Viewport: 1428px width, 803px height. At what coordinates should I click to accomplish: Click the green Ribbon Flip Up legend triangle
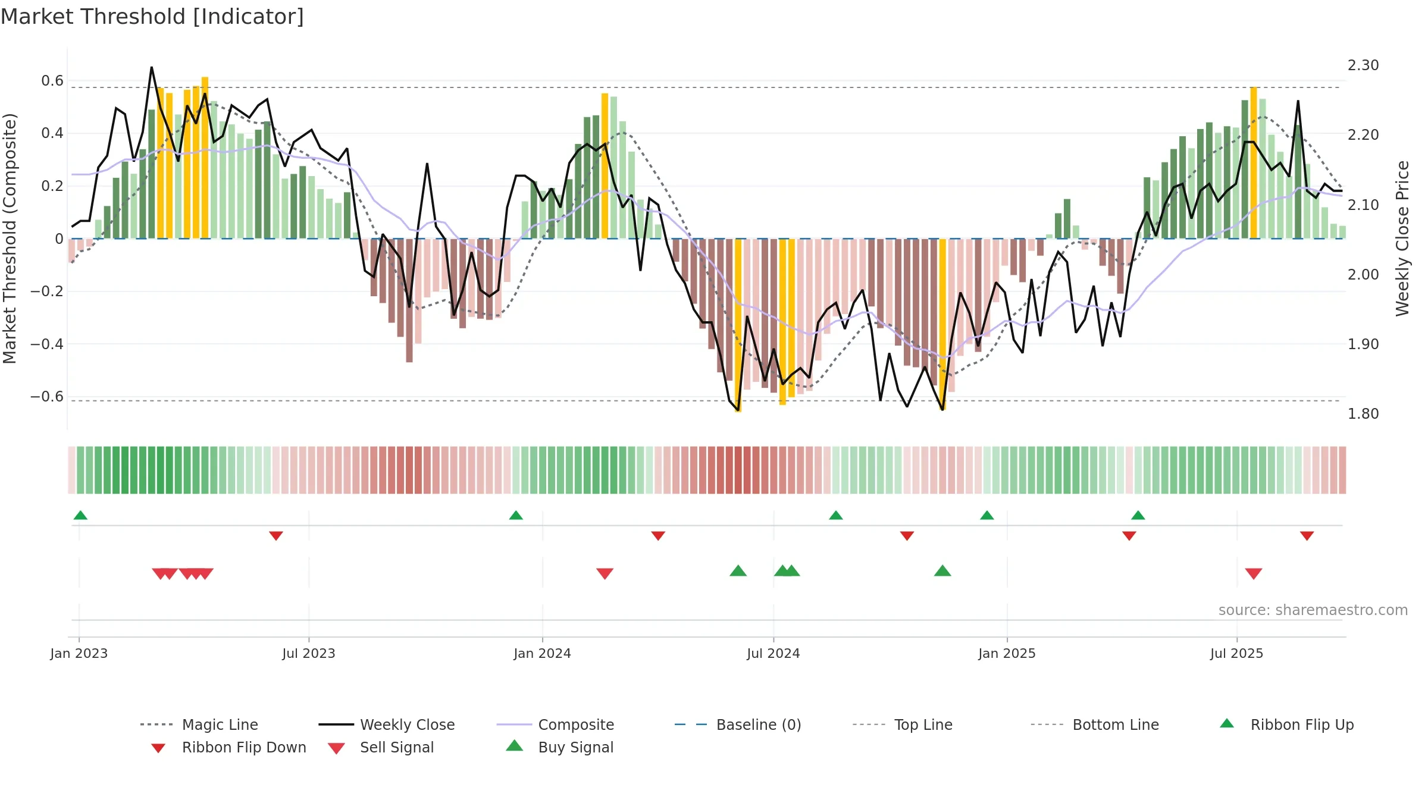(1227, 723)
